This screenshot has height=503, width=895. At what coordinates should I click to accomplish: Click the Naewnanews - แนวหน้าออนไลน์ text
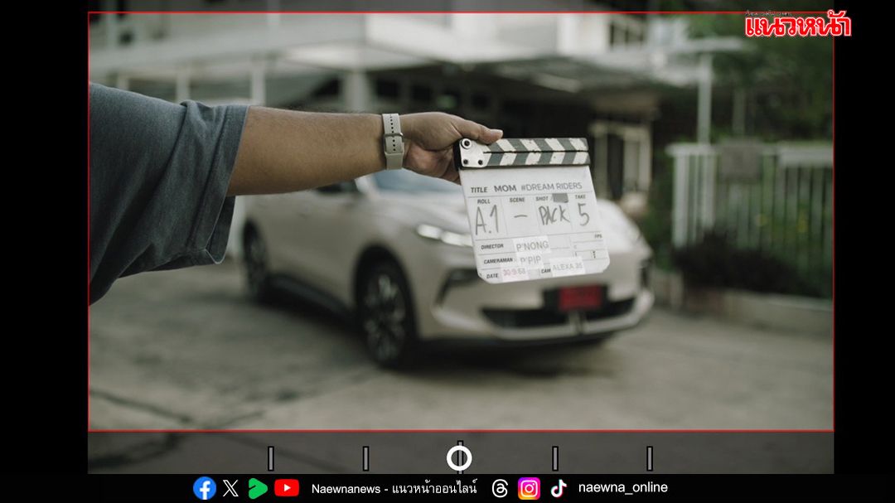pyautogui.click(x=394, y=488)
